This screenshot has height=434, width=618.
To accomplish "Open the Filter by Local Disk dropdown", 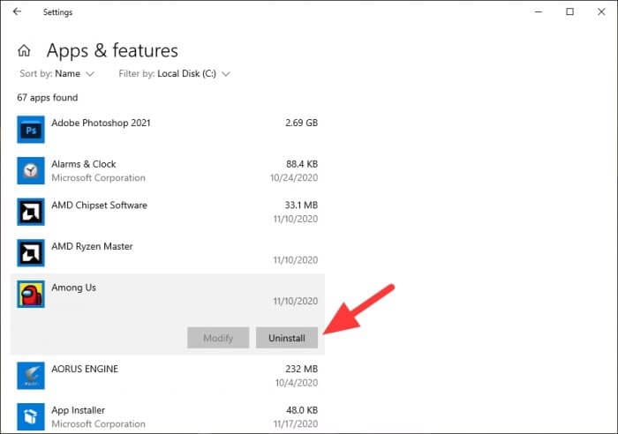I will (174, 73).
